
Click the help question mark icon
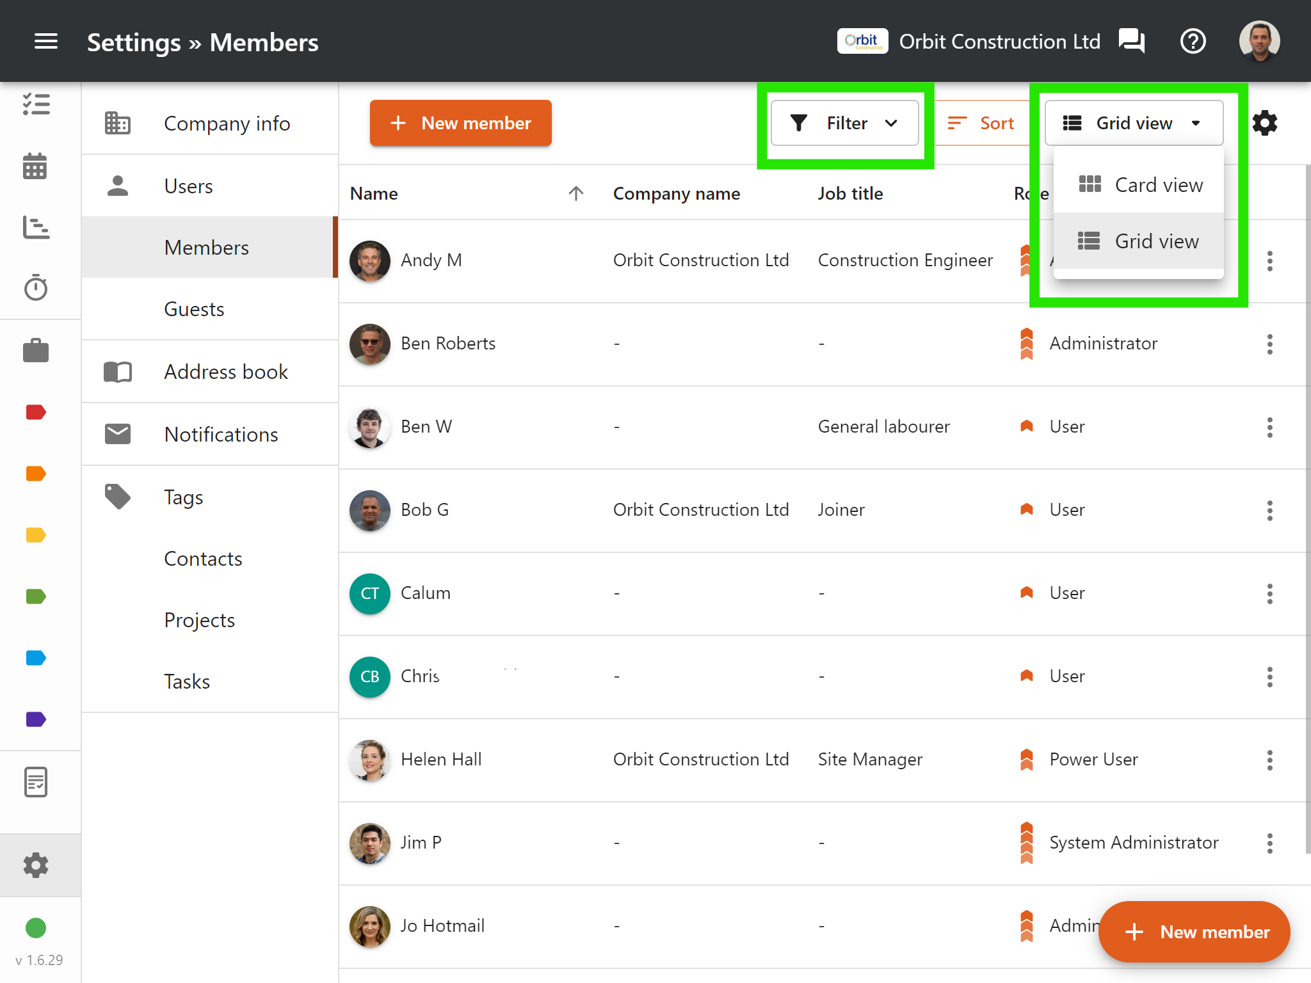pyautogui.click(x=1193, y=42)
